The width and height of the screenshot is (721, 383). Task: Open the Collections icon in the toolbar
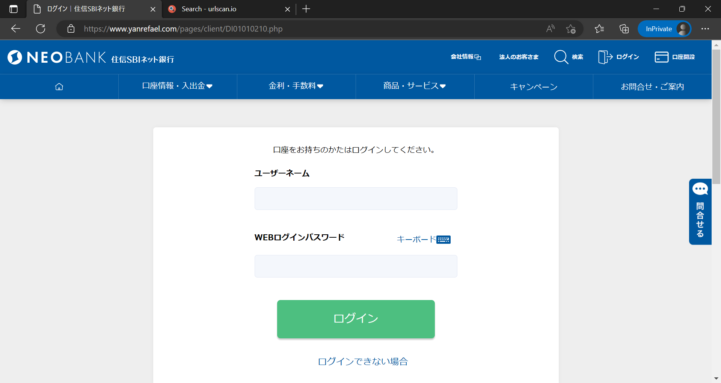pos(624,29)
